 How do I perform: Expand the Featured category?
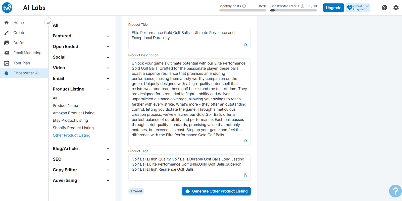pyautogui.click(x=108, y=36)
